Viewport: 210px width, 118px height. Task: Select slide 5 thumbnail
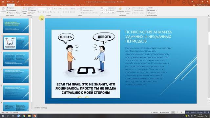click(x=16, y=92)
